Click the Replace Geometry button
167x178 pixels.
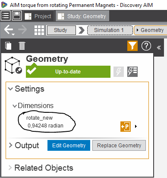tap(119, 146)
